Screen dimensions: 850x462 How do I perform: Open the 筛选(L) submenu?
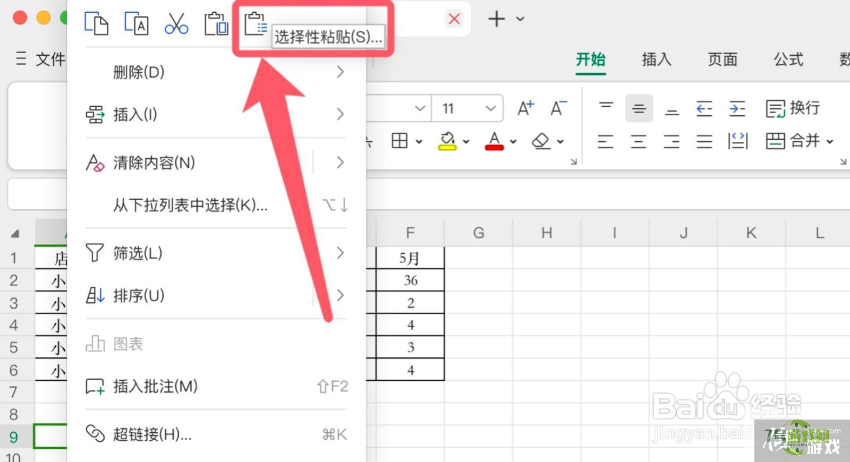coord(216,253)
